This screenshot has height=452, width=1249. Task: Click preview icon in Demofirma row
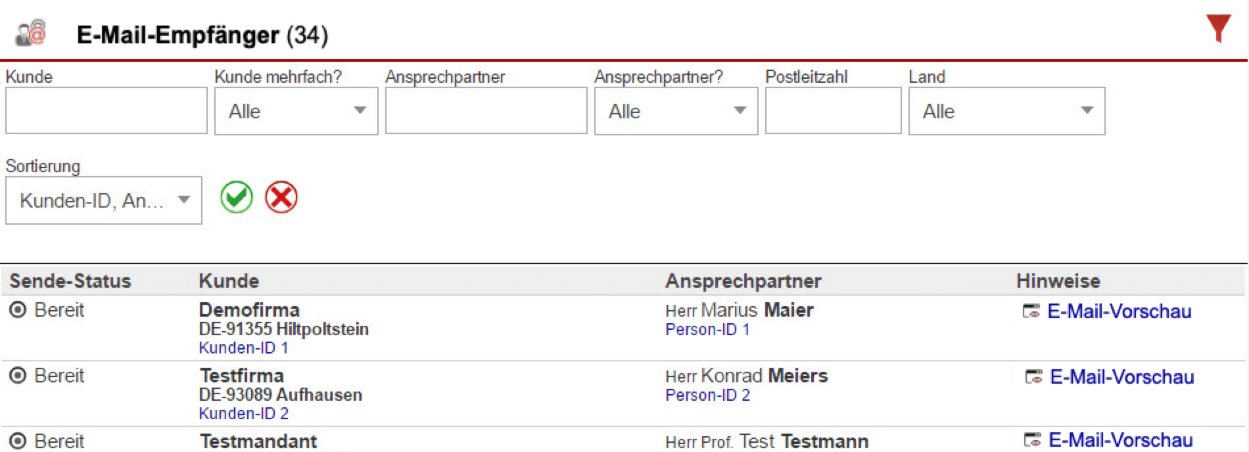point(1031,311)
